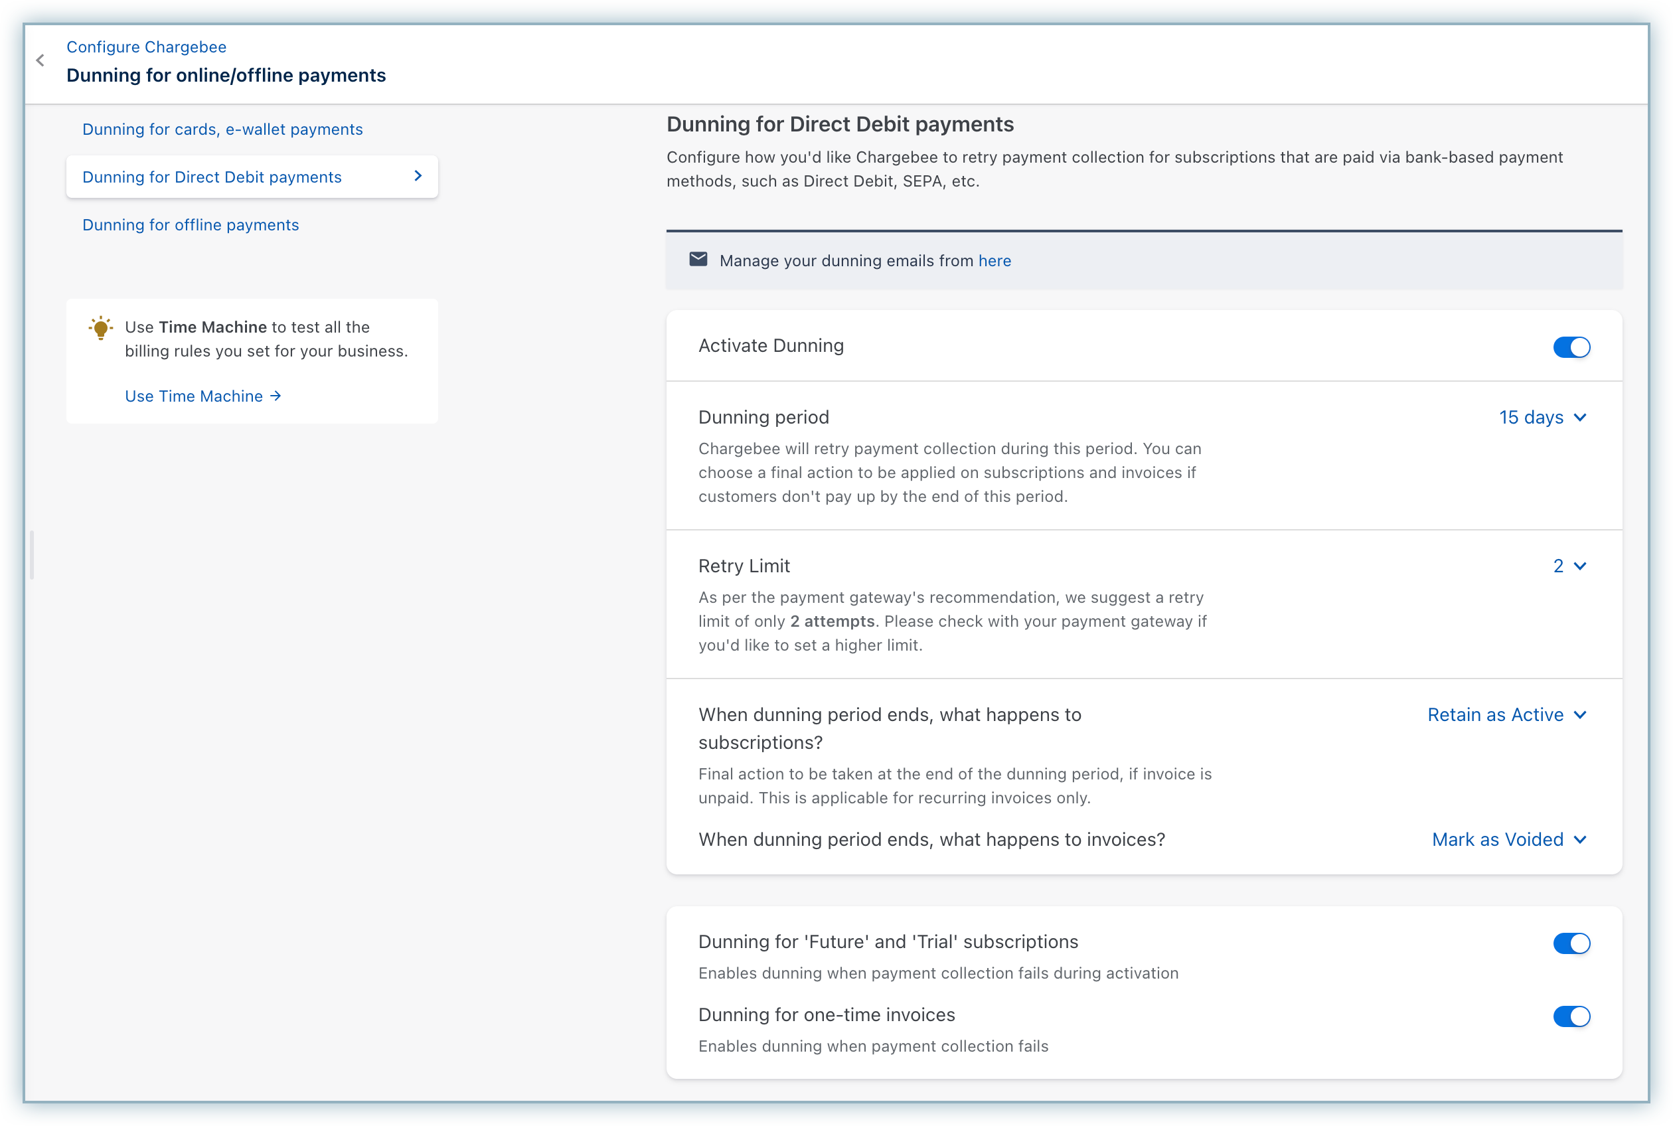The width and height of the screenshot is (1673, 1126).
Task: Click 'what happens to subscriptions?' question text
Action: click(890, 728)
